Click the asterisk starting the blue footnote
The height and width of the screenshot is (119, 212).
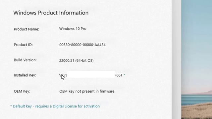[x=11, y=106]
